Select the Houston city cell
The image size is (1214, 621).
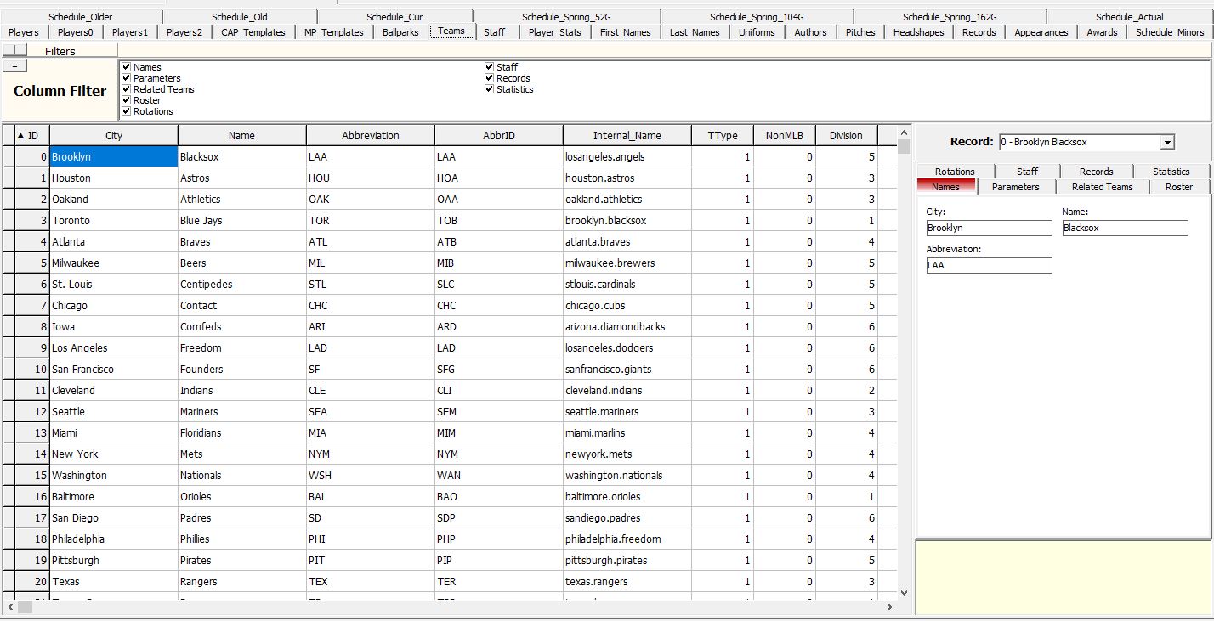(114, 178)
